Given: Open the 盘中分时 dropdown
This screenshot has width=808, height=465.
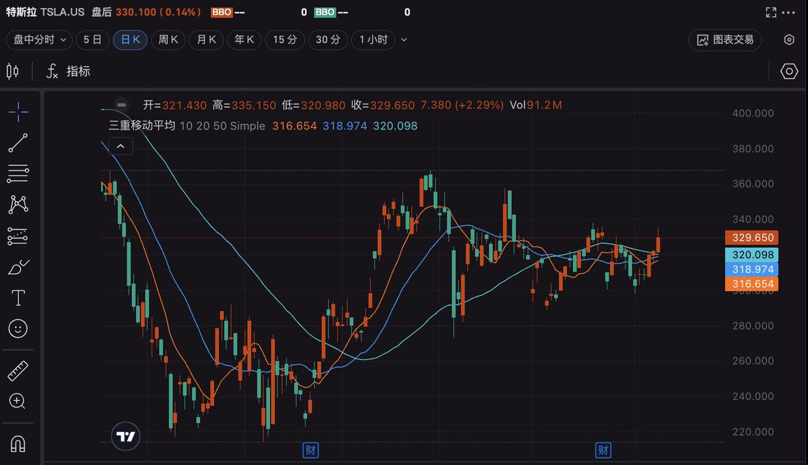Looking at the screenshot, I should click(x=39, y=40).
